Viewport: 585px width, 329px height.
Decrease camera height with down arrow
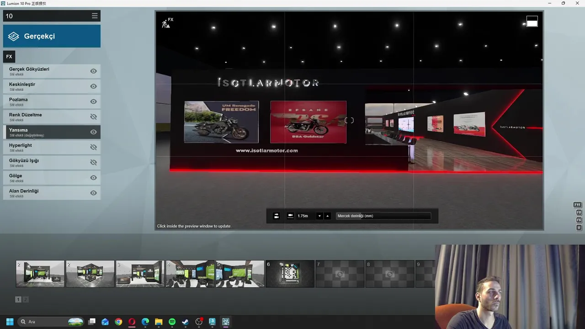click(319, 216)
